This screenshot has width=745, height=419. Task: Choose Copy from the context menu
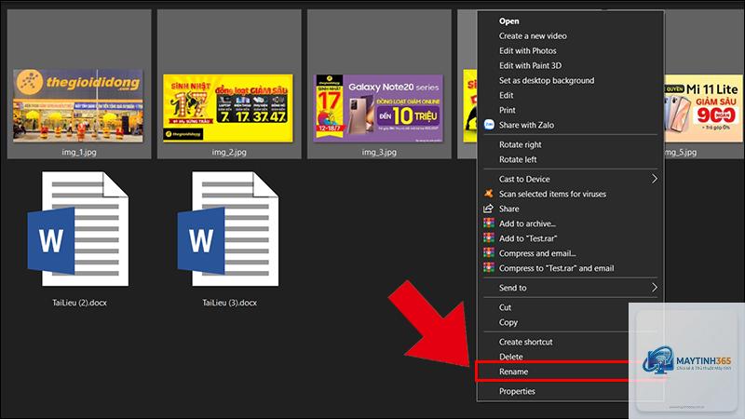coord(508,322)
